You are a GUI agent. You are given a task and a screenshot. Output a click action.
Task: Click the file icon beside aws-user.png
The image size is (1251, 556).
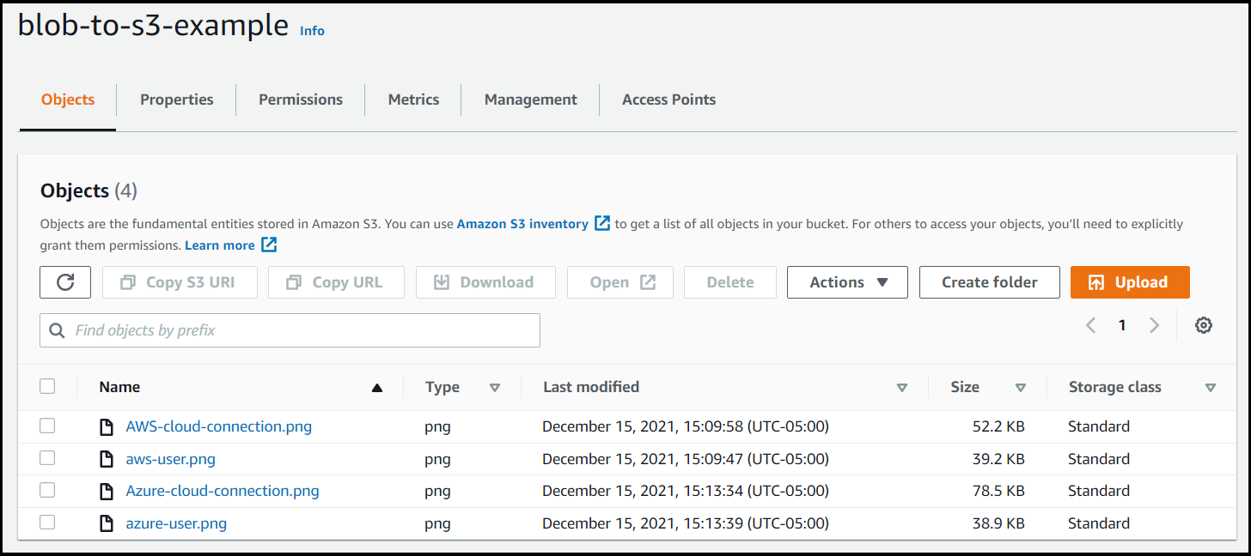pos(107,459)
